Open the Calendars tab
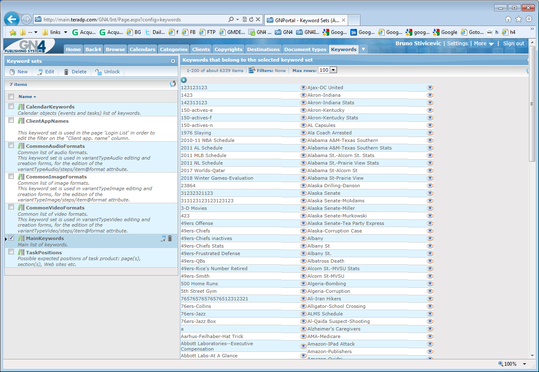The height and width of the screenshot is (372, 539). 143,49
